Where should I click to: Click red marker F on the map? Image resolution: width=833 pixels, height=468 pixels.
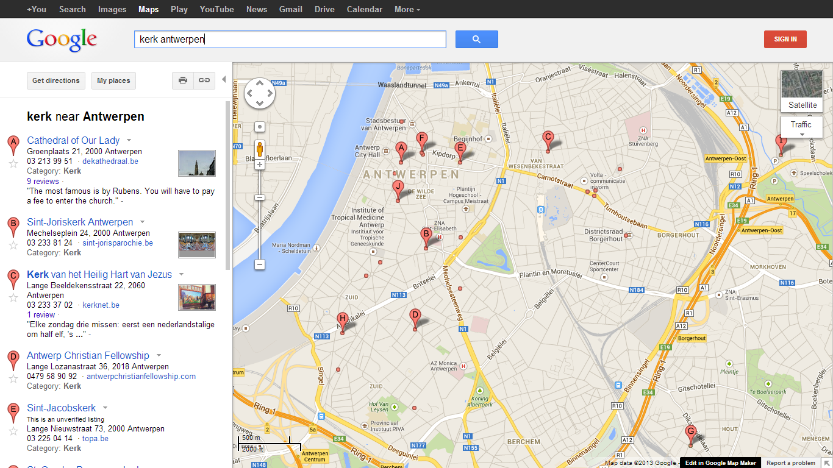click(x=421, y=143)
